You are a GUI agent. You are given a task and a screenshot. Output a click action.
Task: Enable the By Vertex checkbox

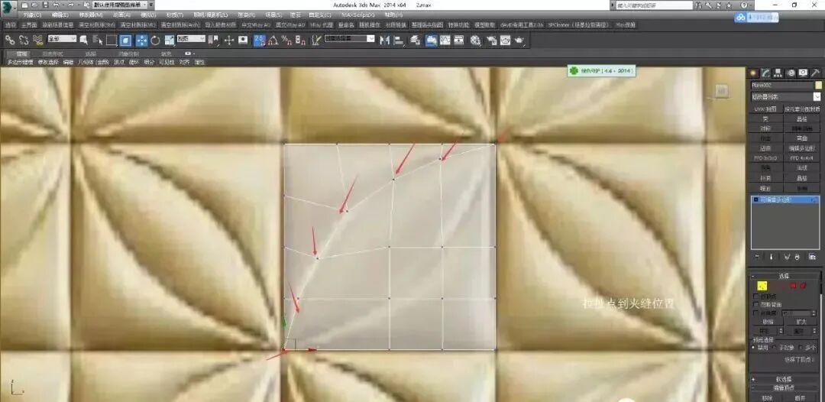756,297
